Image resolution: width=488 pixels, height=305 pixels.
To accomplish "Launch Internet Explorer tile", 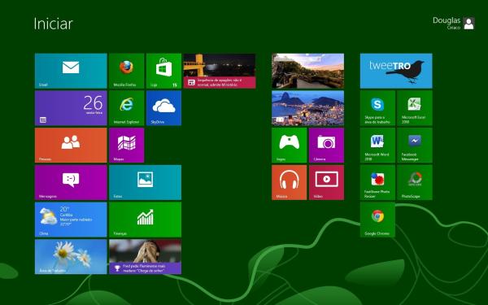I will click(126, 108).
